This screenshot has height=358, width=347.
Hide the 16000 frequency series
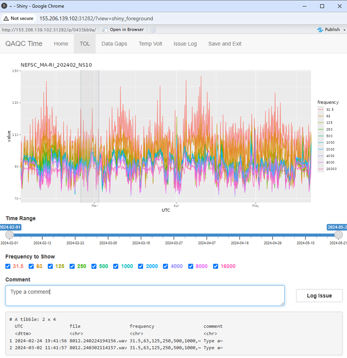(216, 266)
